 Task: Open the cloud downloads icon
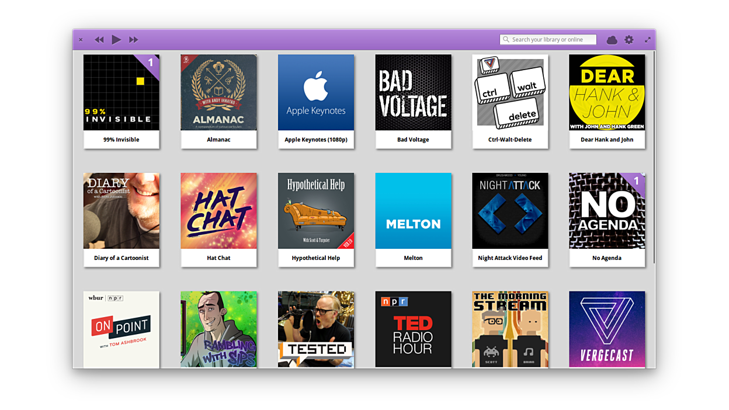(612, 40)
